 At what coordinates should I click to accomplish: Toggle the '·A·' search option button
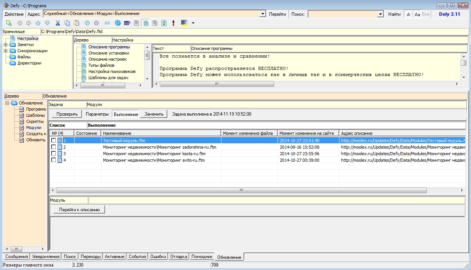[409, 14]
